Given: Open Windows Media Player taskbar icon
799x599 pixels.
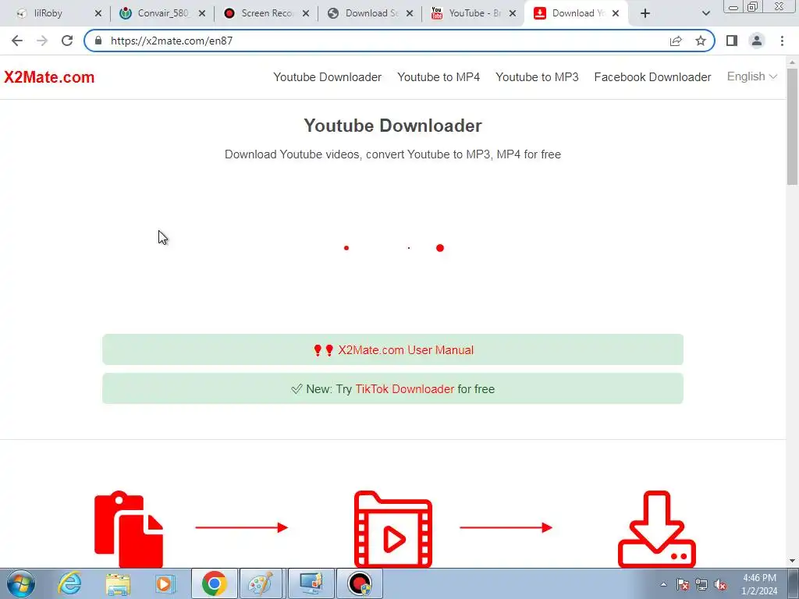Looking at the screenshot, I should coord(164,583).
